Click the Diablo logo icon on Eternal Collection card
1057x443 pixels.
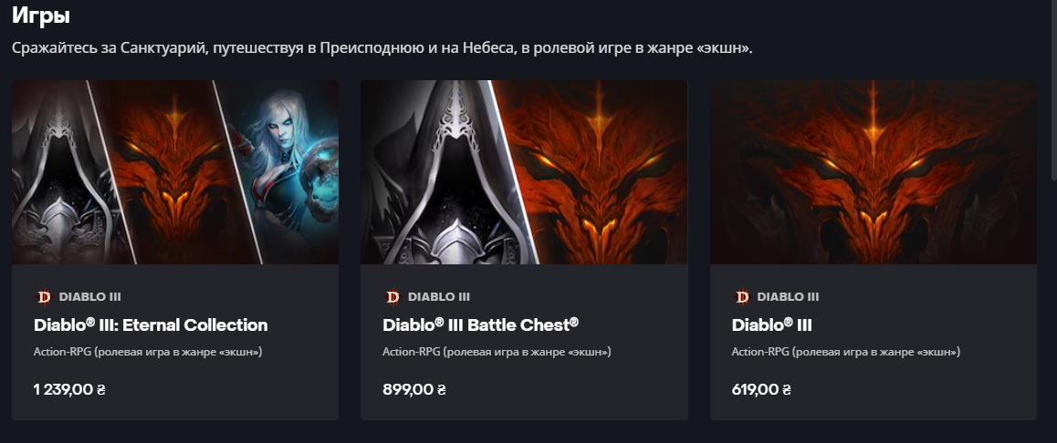coord(45,297)
